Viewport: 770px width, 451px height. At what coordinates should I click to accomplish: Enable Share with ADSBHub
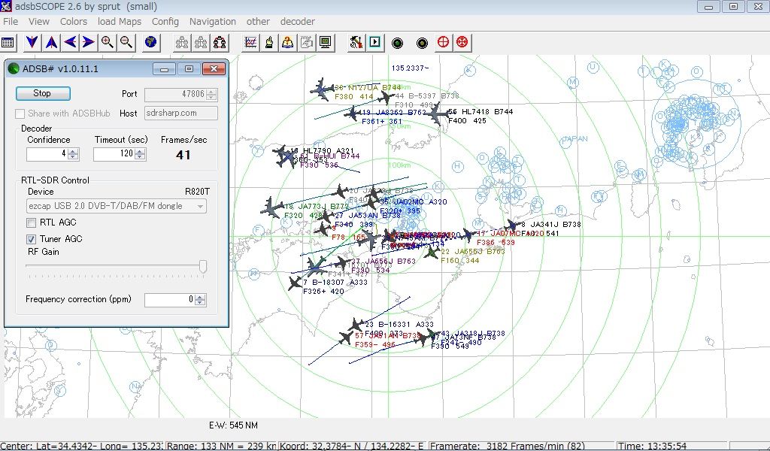pos(19,113)
